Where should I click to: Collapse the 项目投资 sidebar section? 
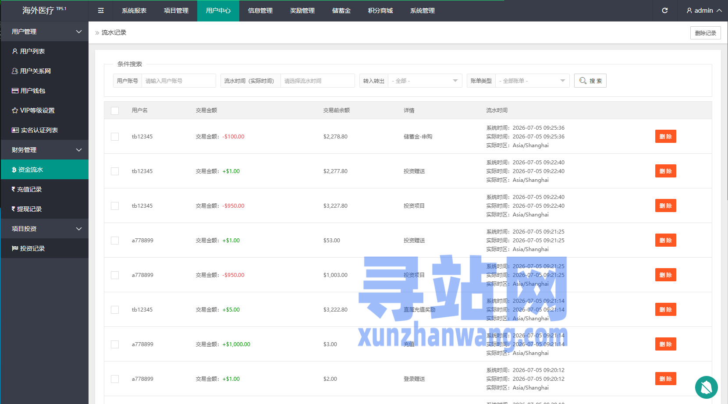tap(44, 229)
